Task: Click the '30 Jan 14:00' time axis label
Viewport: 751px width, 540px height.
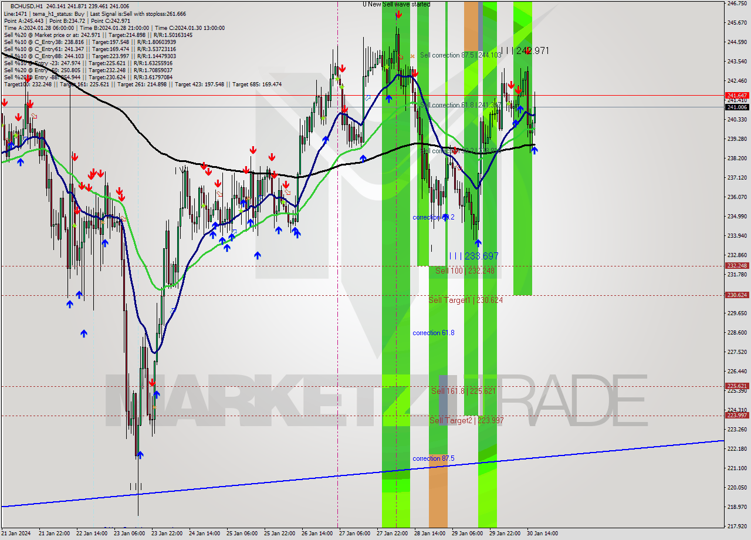Action: click(x=542, y=534)
